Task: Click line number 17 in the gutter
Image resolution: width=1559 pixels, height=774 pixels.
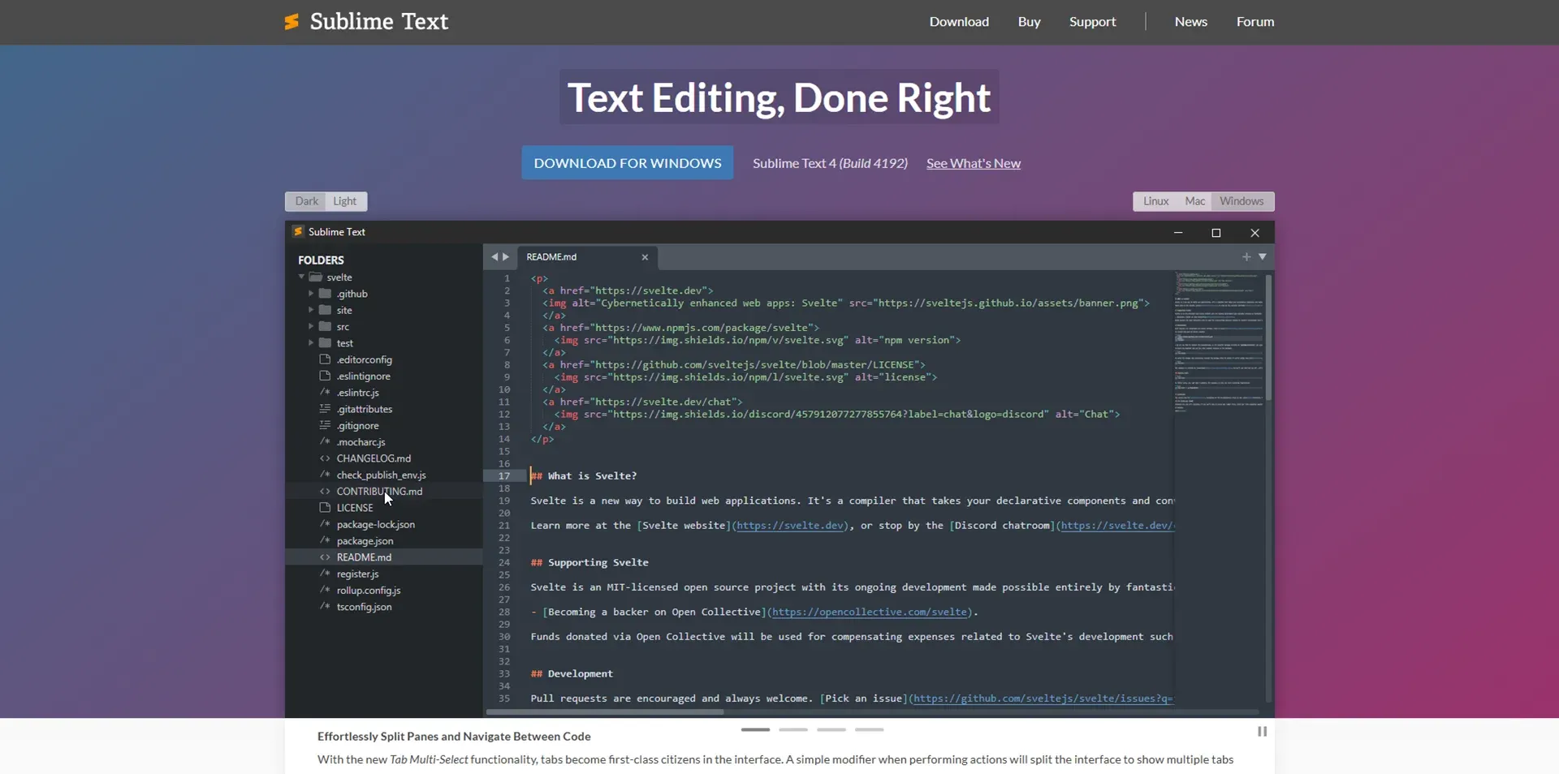Action: point(504,476)
